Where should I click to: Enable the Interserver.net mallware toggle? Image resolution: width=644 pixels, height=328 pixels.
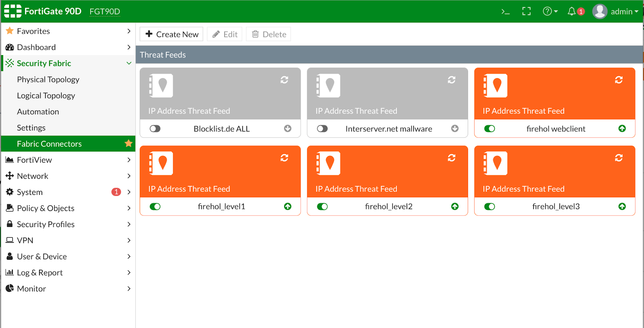click(322, 129)
